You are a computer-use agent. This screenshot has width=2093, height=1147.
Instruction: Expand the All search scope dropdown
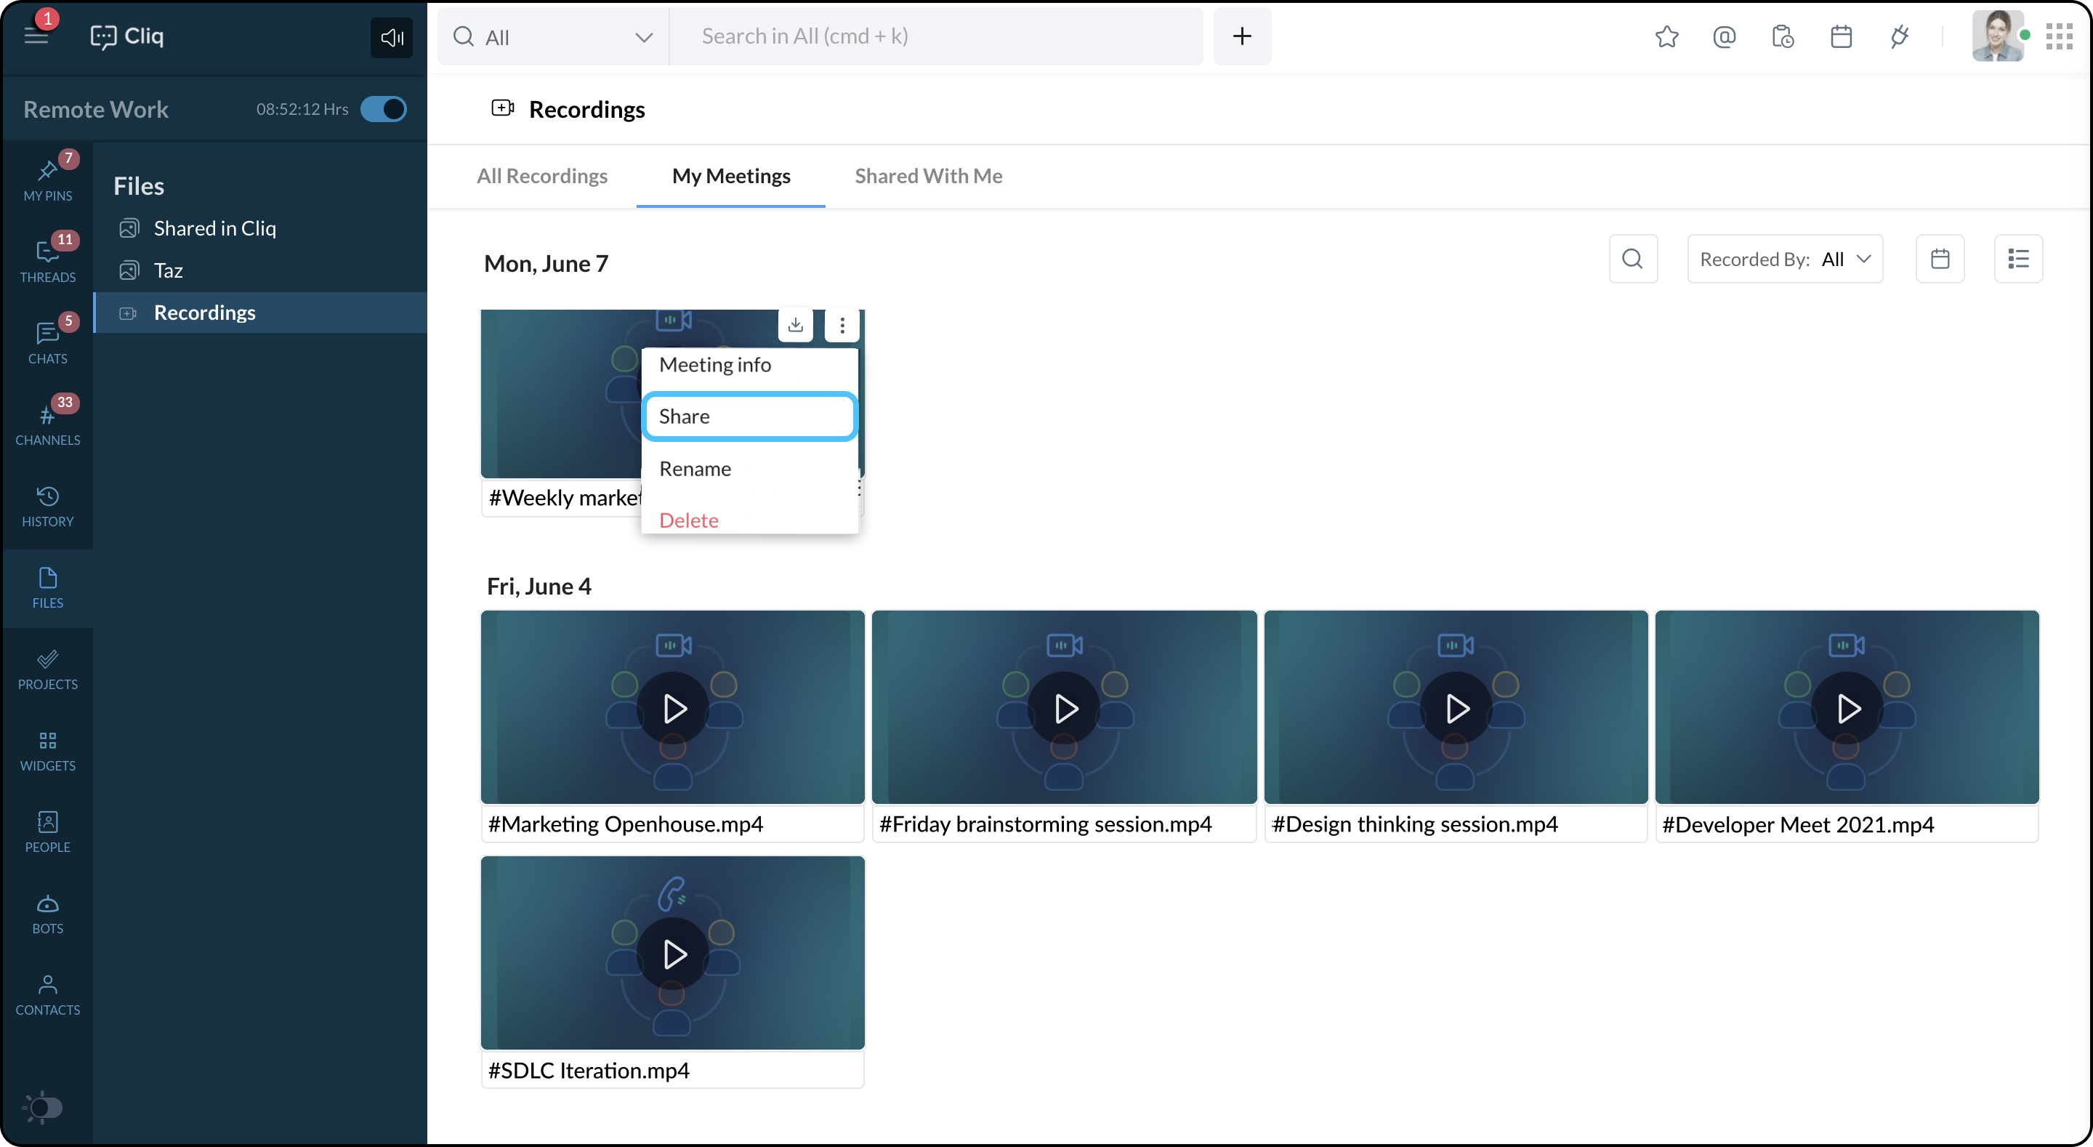coord(553,37)
